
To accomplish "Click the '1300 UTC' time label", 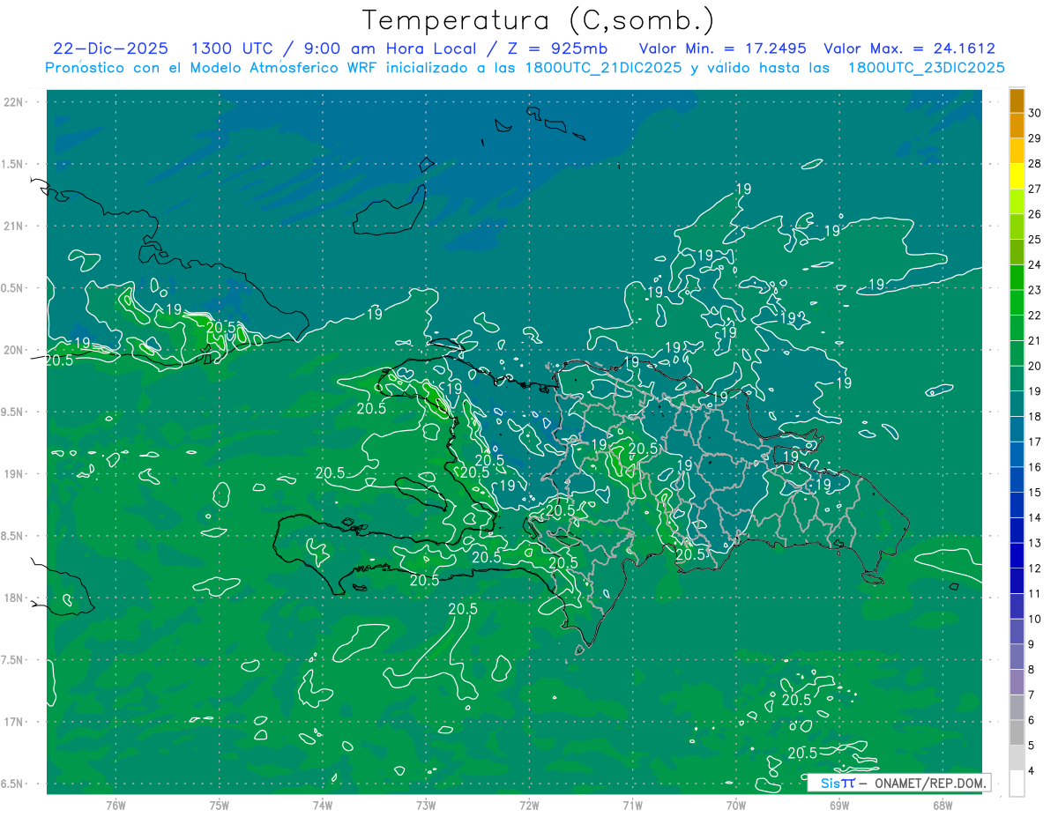I will click(232, 48).
